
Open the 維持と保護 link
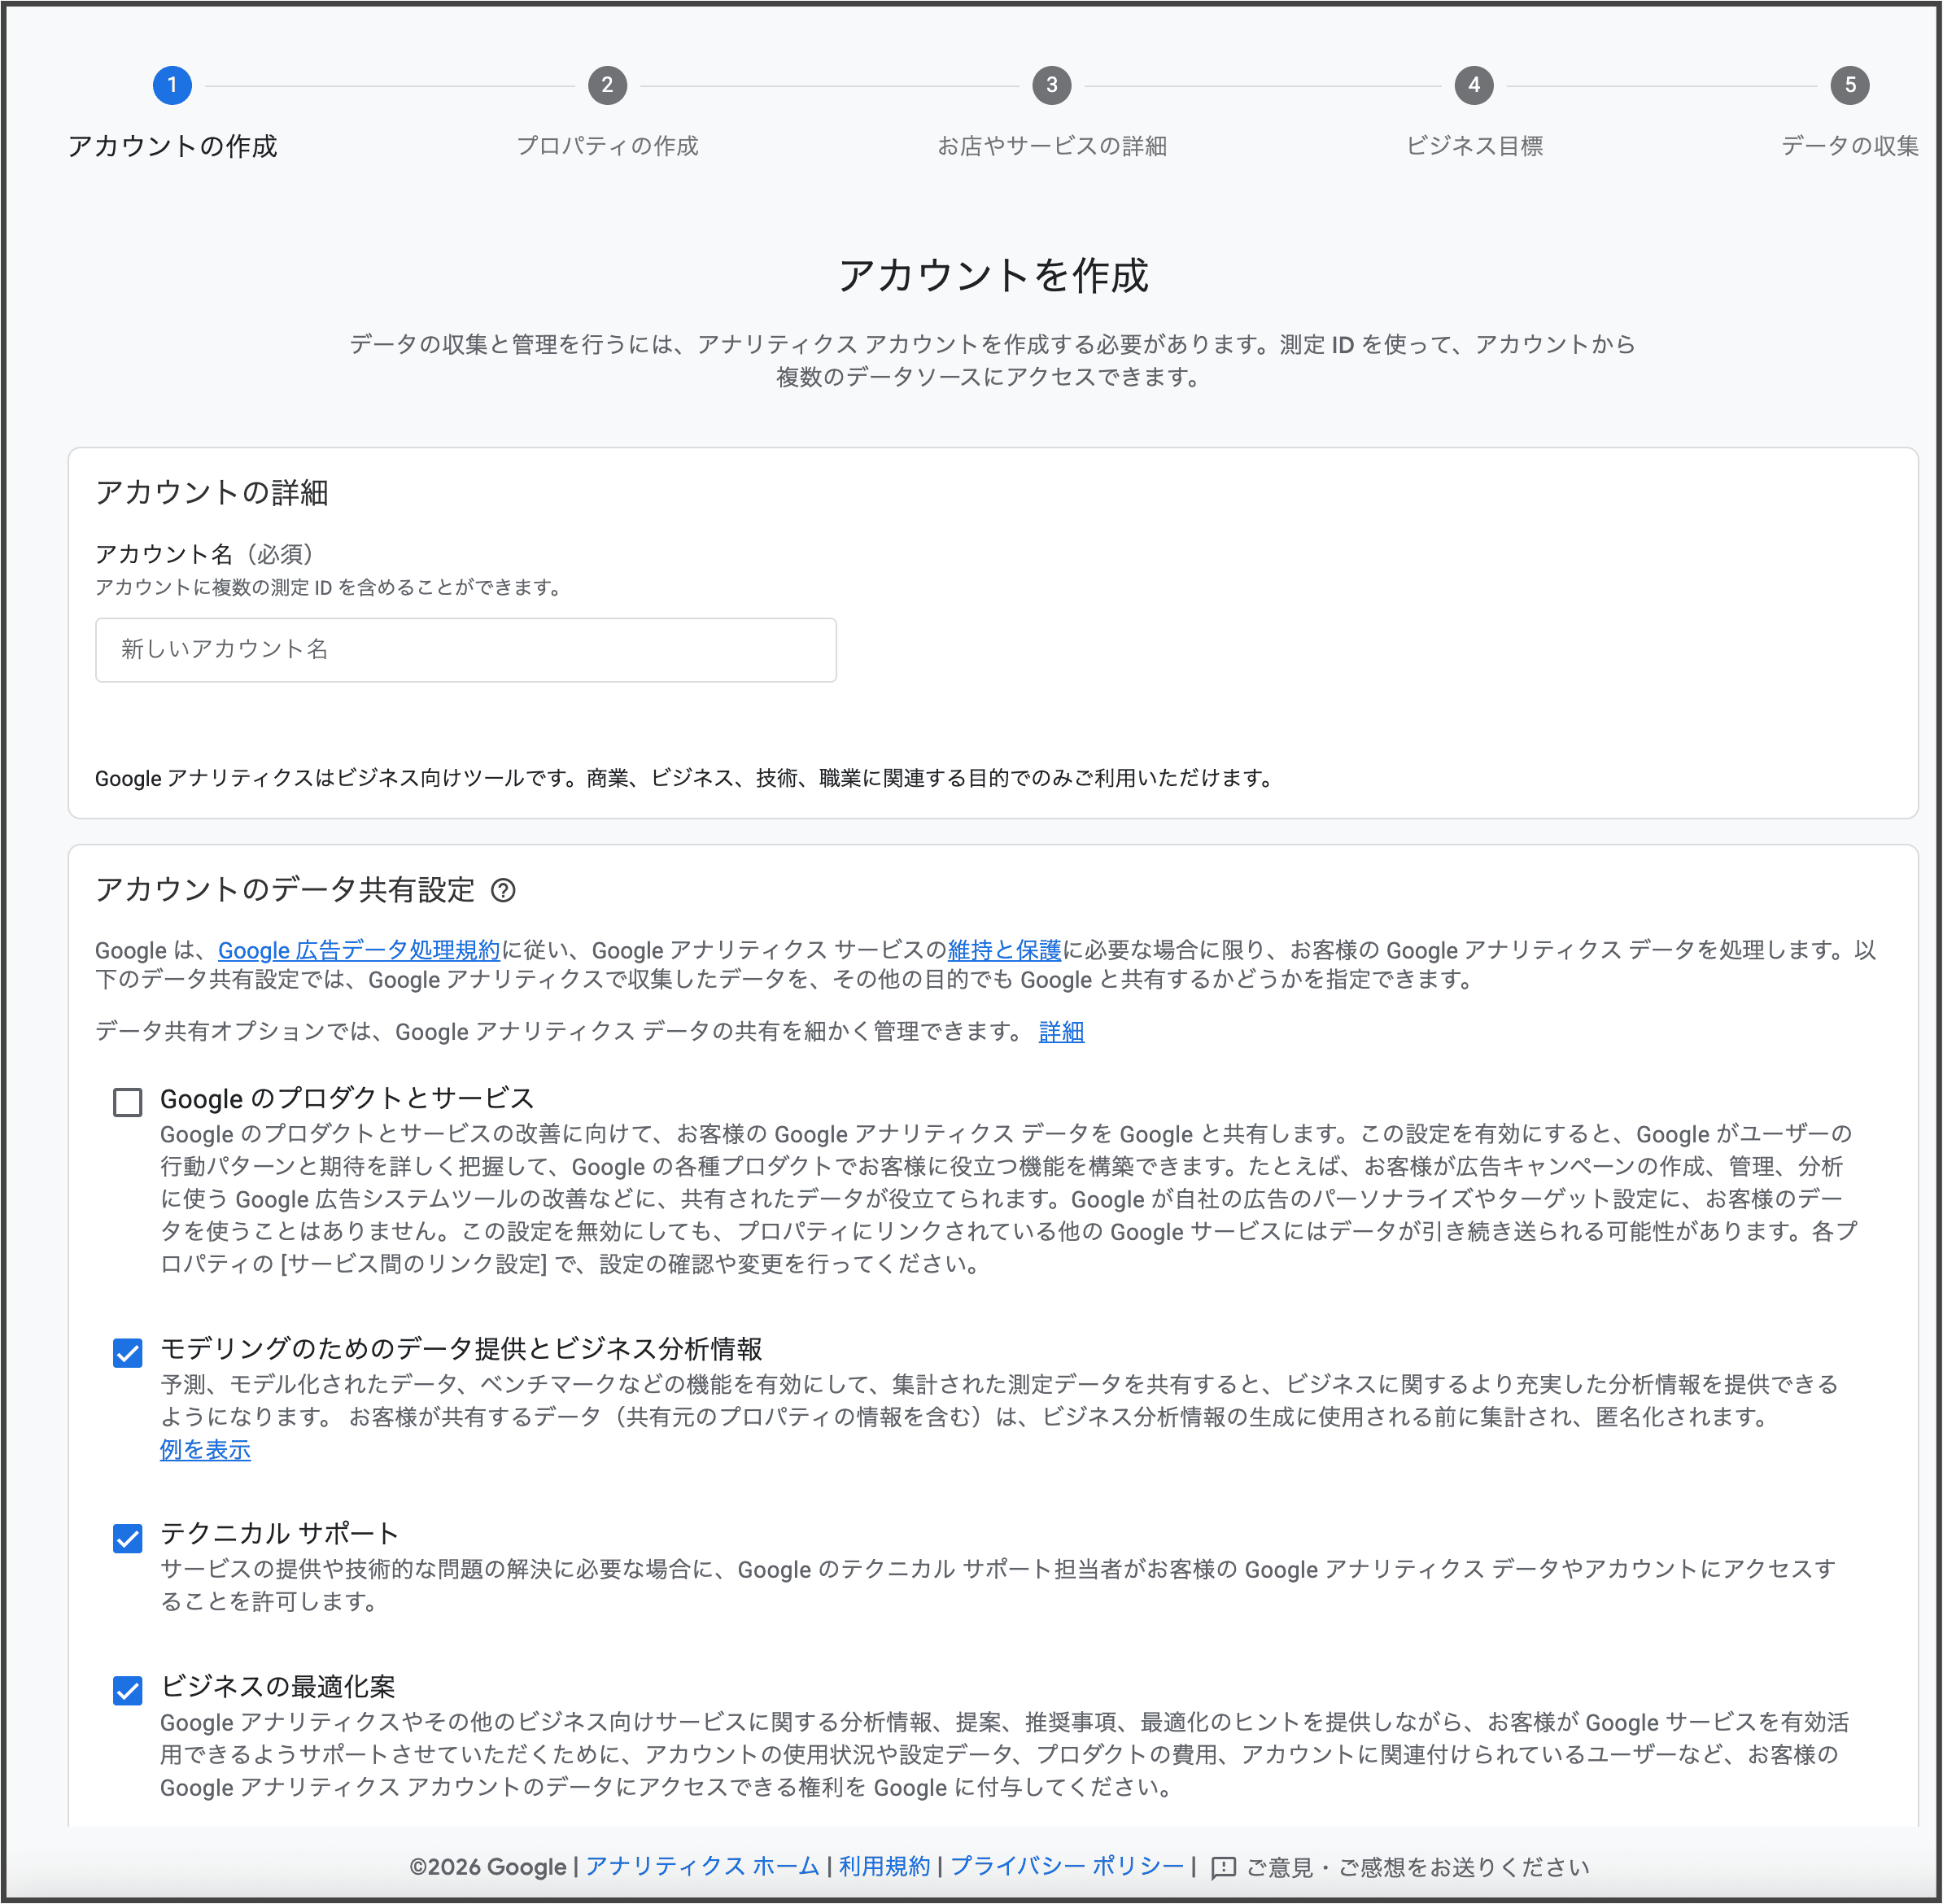(x=1004, y=950)
